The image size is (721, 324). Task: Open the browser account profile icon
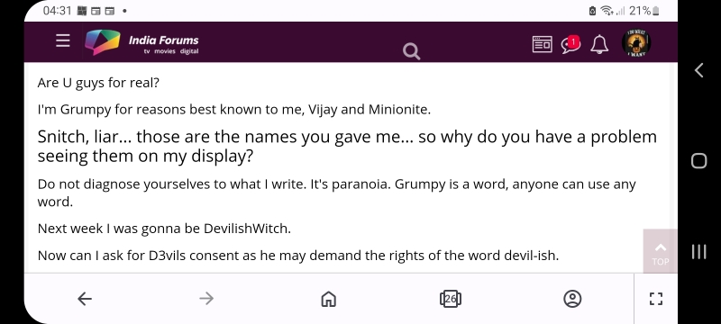(572, 299)
